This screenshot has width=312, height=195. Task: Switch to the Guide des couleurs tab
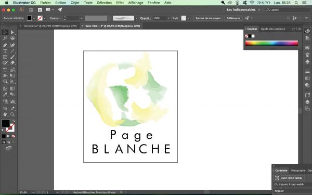pyautogui.click(x=273, y=29)
